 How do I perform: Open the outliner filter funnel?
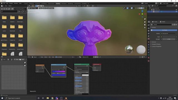(x=173, y=6)
